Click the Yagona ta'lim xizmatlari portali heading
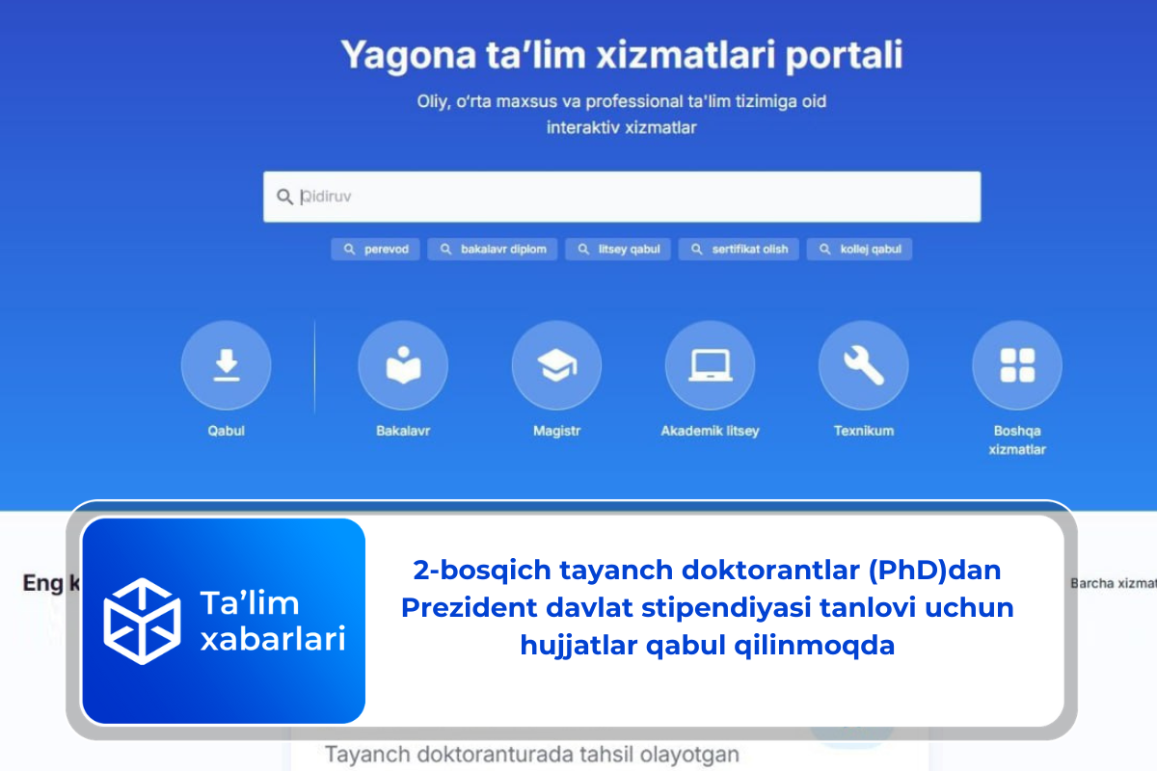This screenshot has width=1157, height=771. pos(623,55)
